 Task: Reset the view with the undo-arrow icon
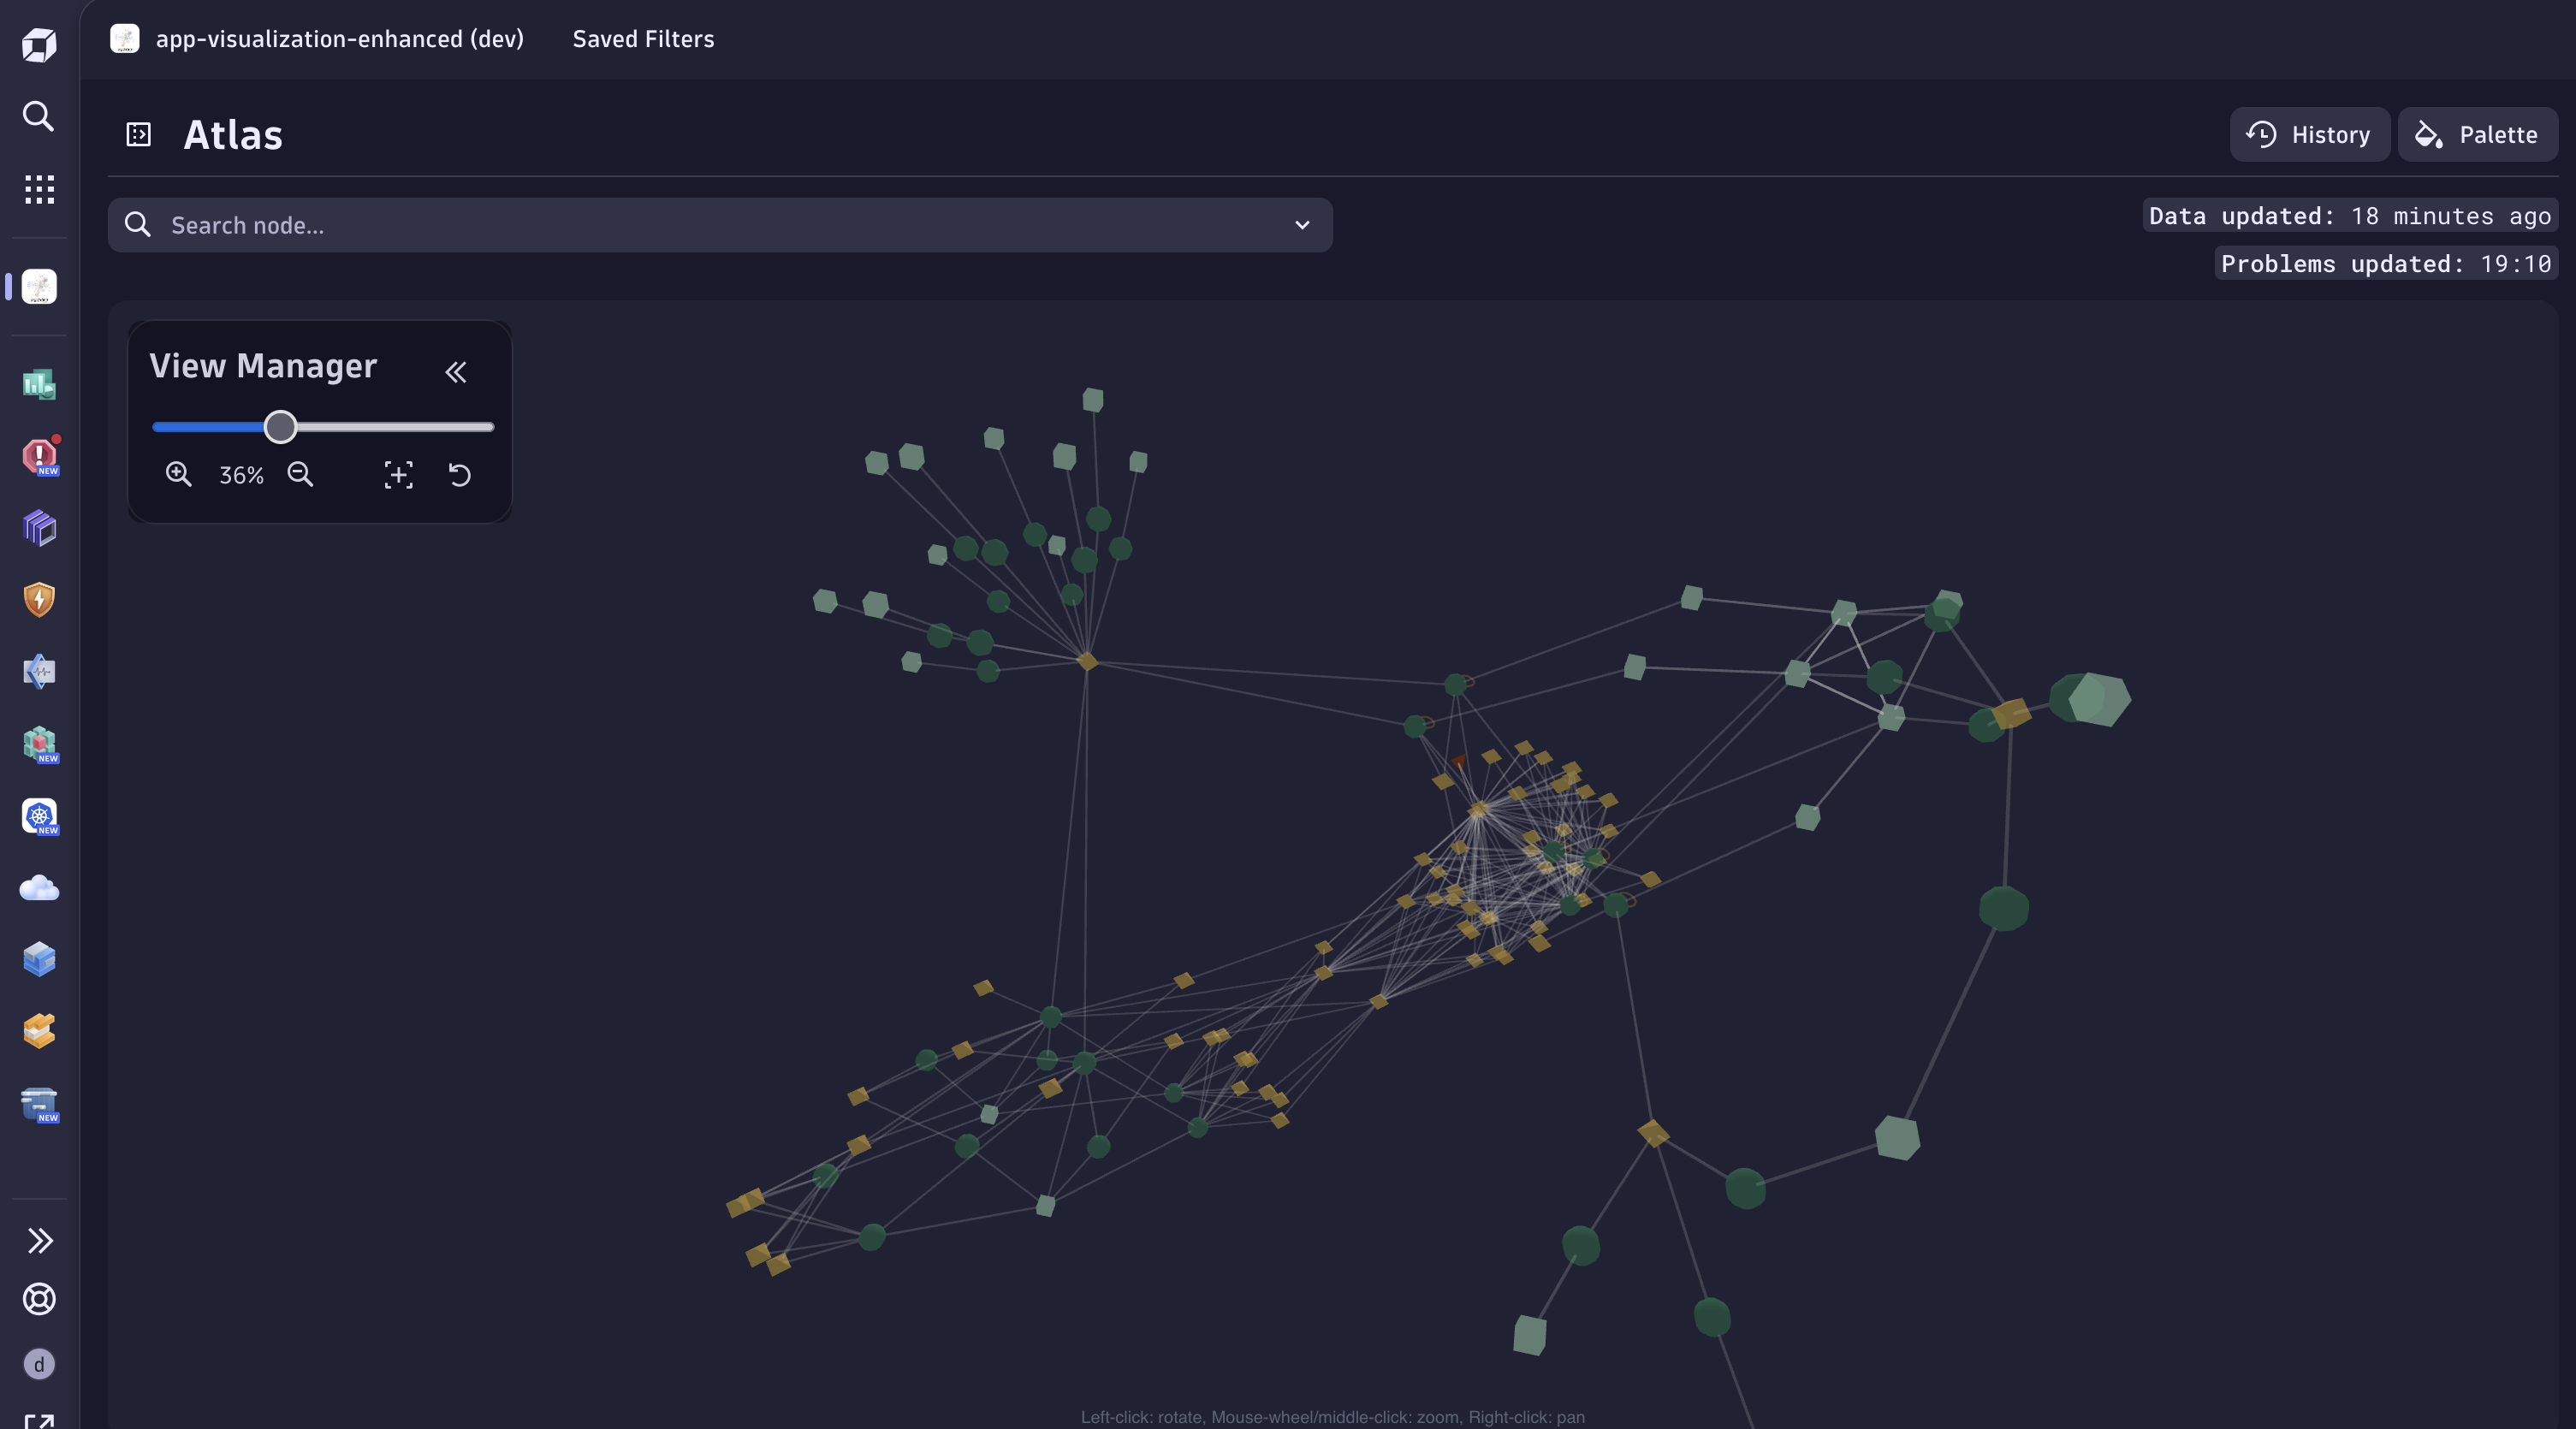(459, 475)
